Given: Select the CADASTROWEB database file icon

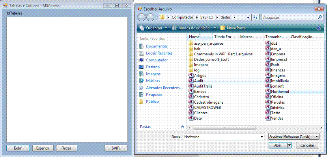Looking at the screenshot, I should (191, 108).
